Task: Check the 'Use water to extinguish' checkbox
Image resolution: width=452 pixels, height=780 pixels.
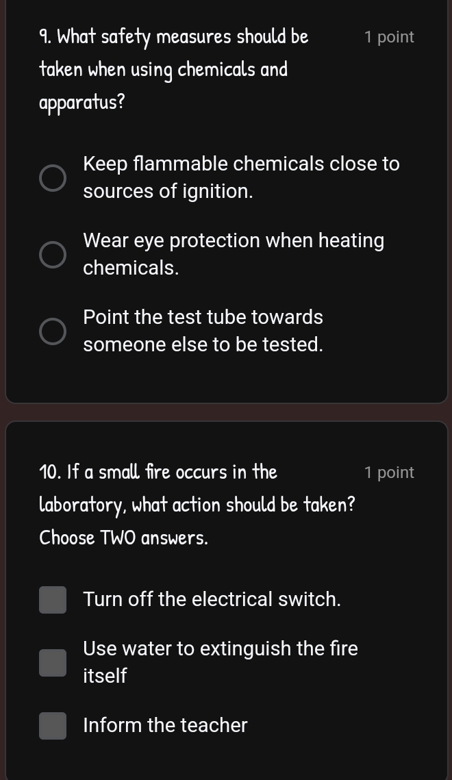Action: coord(53,663)
